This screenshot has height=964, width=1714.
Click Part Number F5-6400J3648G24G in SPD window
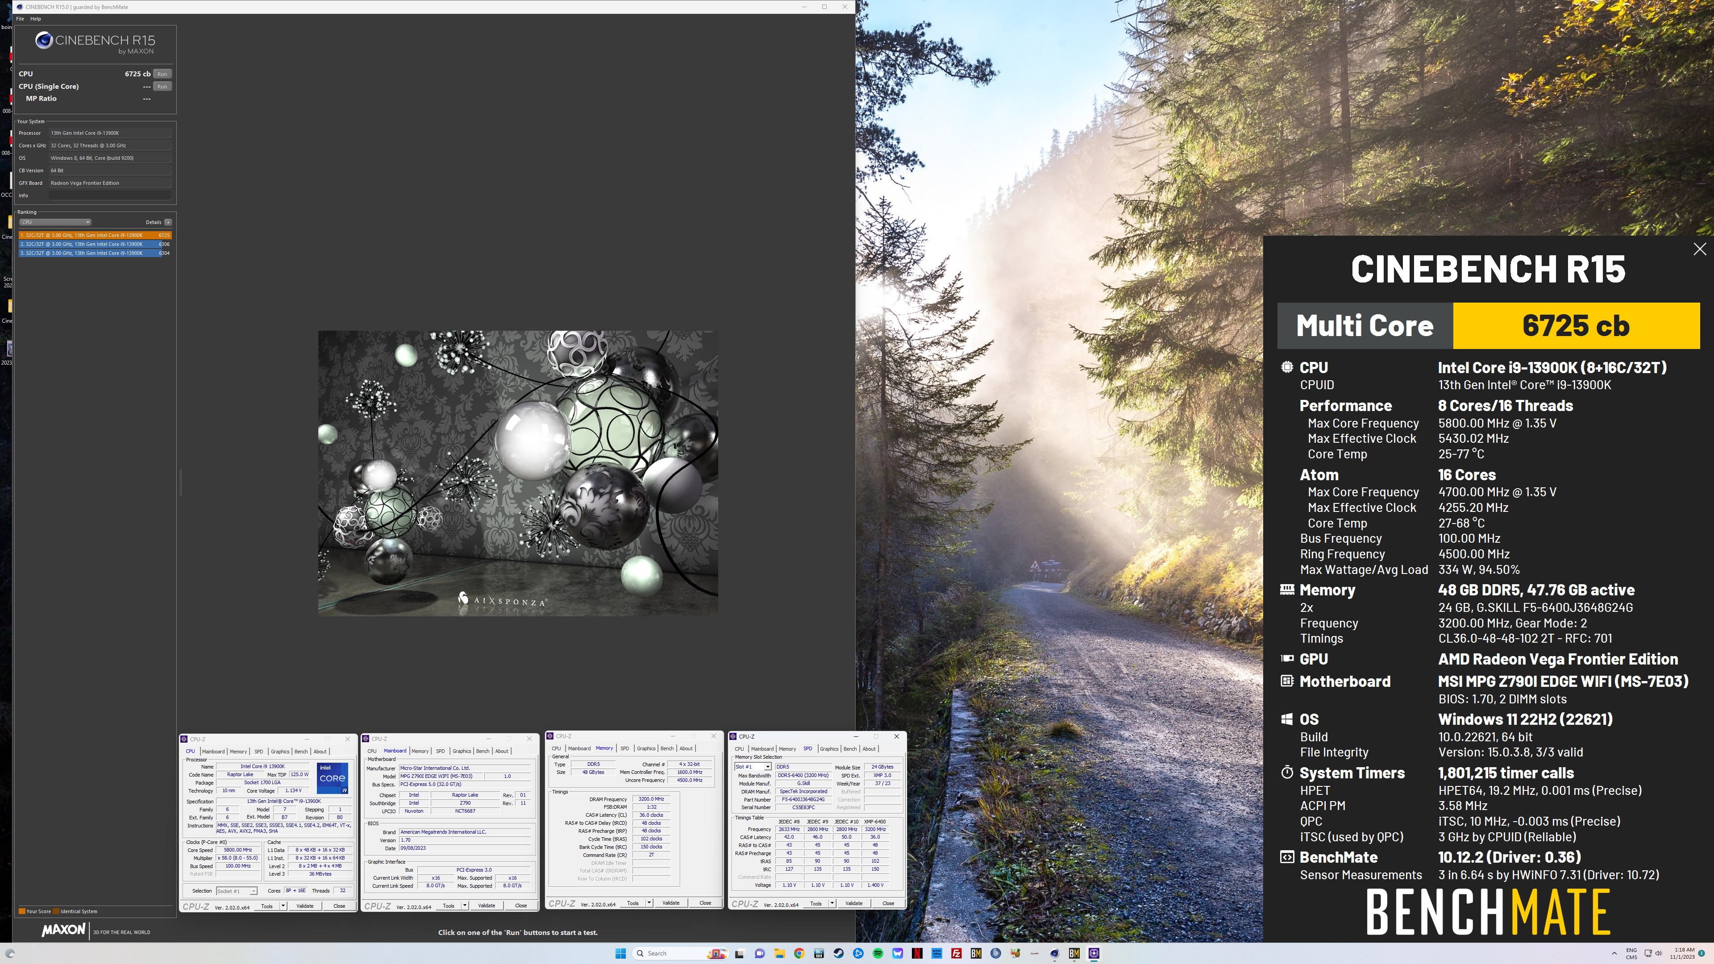click(803, 800)
